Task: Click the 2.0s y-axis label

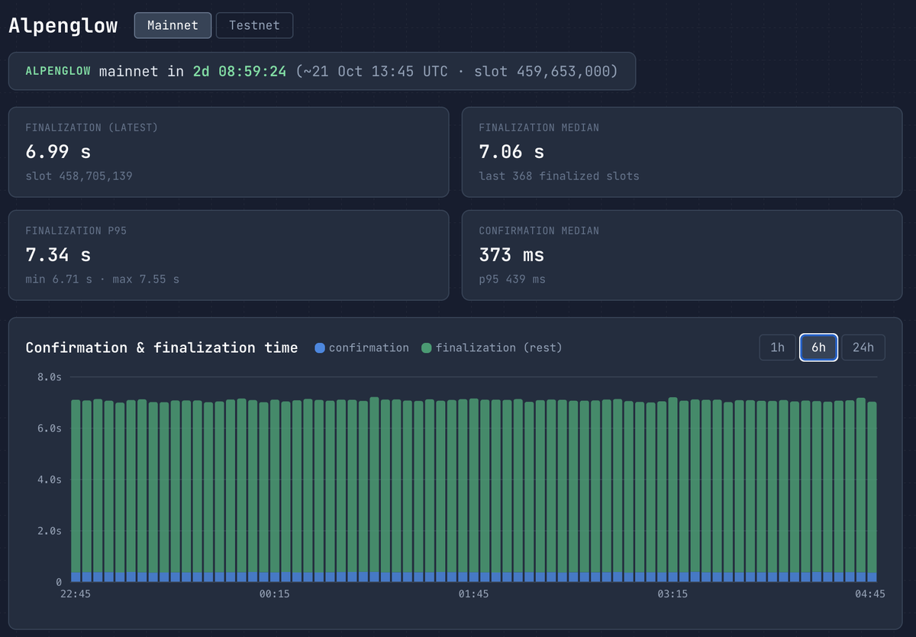Action: tap(50, 531)
